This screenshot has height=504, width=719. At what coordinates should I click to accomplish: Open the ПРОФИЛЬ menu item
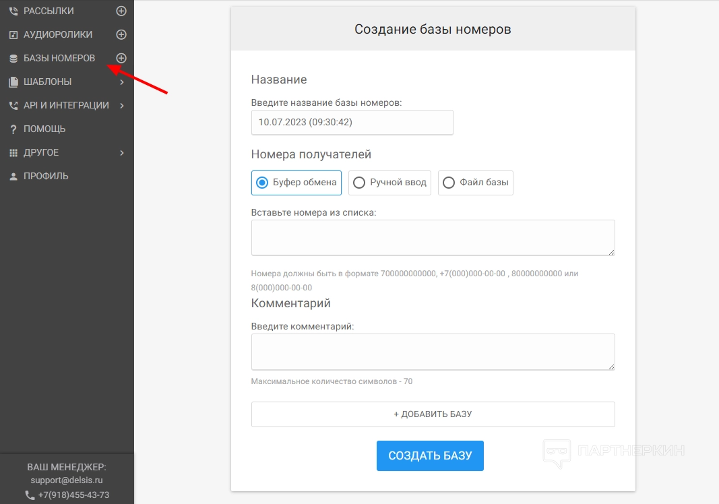pyautogui.click(x=46, y=176)
